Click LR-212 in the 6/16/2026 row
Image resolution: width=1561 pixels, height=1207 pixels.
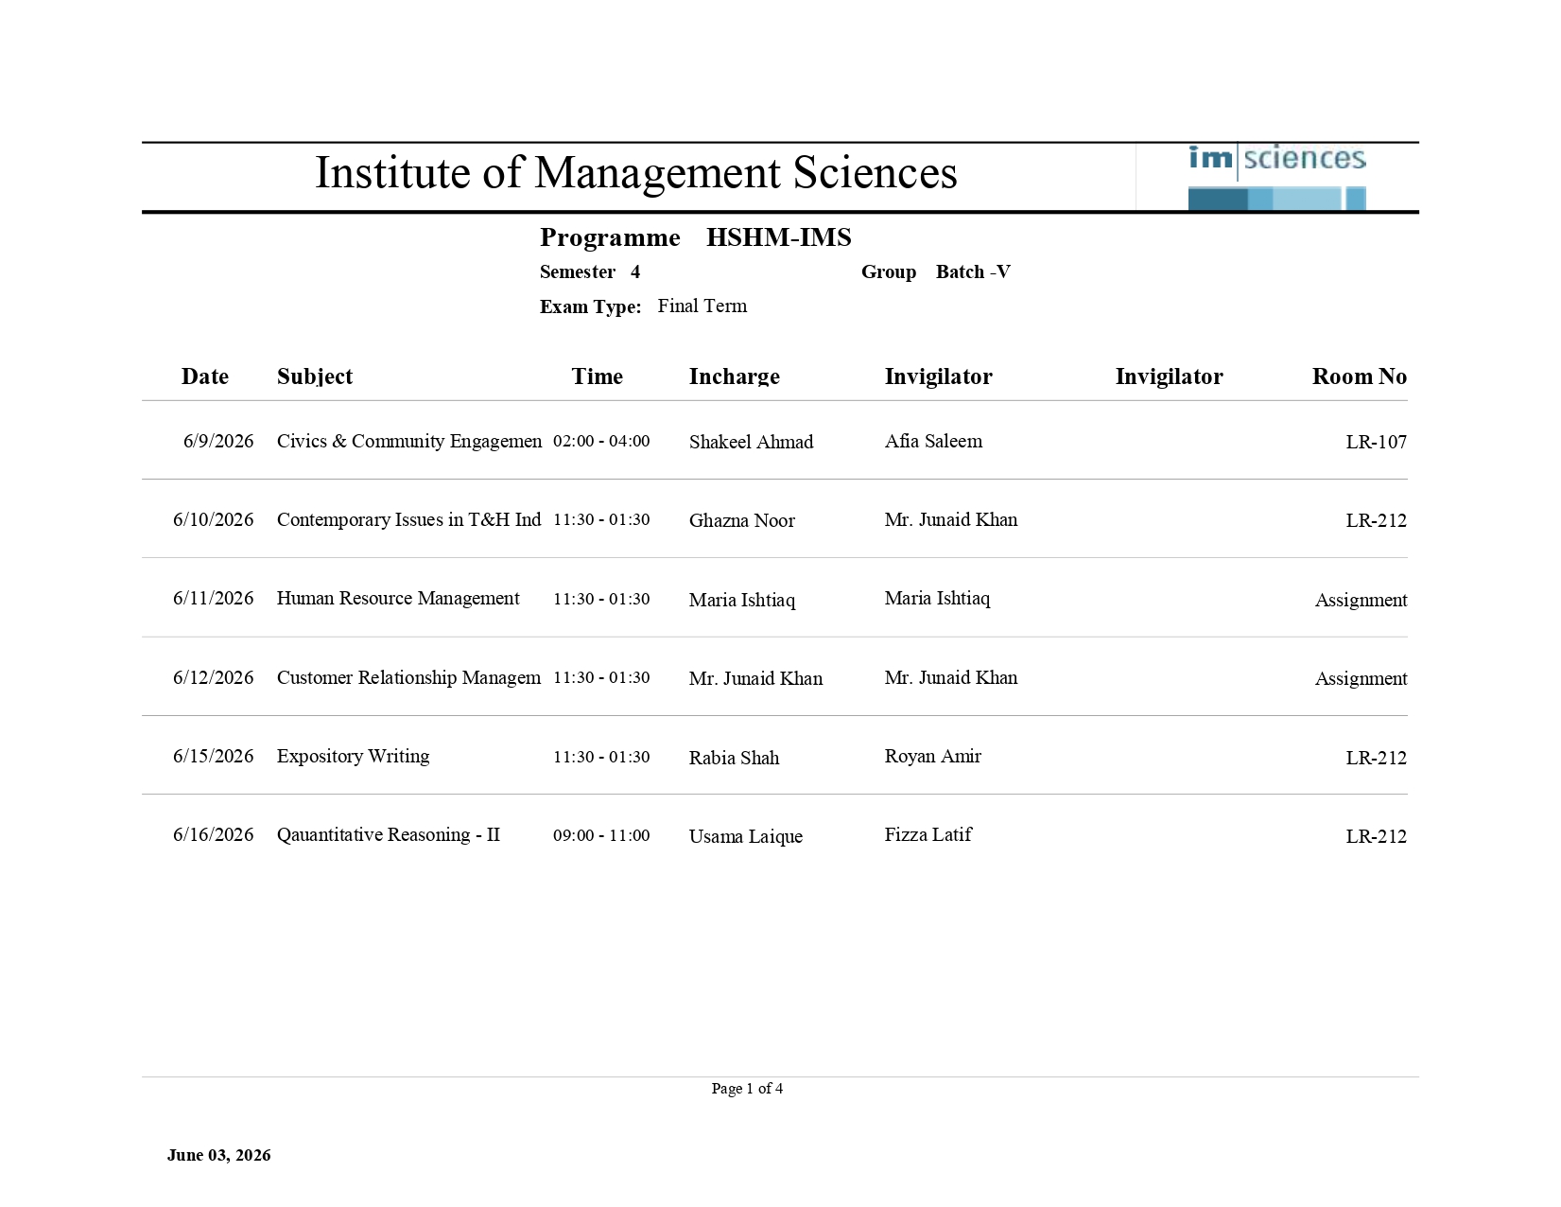click(1376, 836)
